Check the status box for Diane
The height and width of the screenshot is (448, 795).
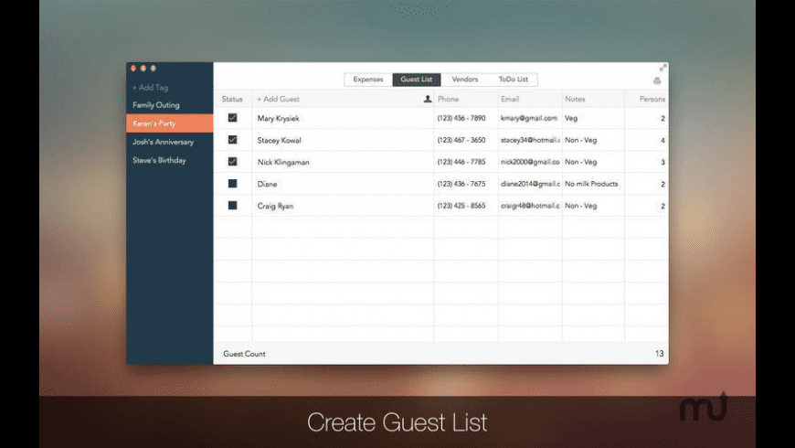tap(232, 184)
